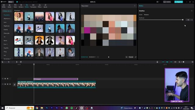195x110 pixels.
Task: Click the preview zoom-to-fit scan icon
Action: (x=126, y=57)
